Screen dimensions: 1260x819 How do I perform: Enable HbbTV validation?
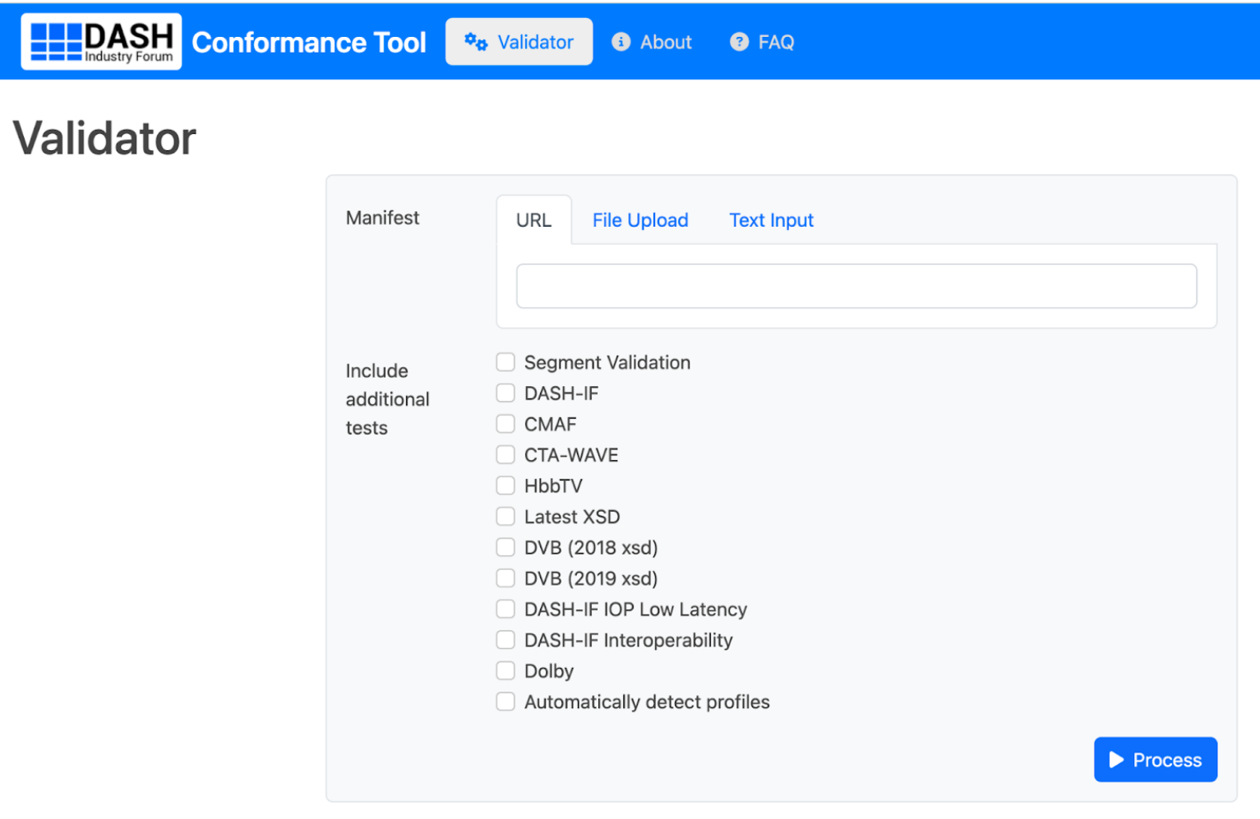(505, 485)
